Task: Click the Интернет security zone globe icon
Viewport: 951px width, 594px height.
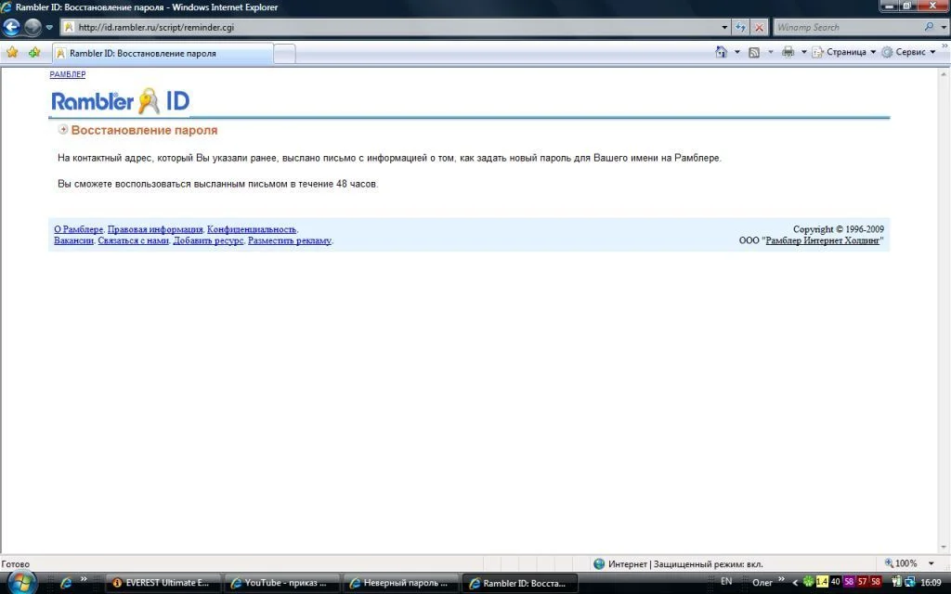Action: click(x=599, y=563)
